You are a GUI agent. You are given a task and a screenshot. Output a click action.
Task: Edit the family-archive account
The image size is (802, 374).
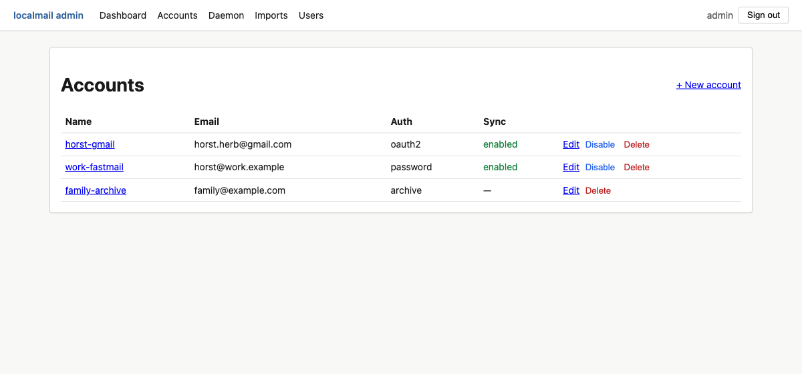(571, 190)
